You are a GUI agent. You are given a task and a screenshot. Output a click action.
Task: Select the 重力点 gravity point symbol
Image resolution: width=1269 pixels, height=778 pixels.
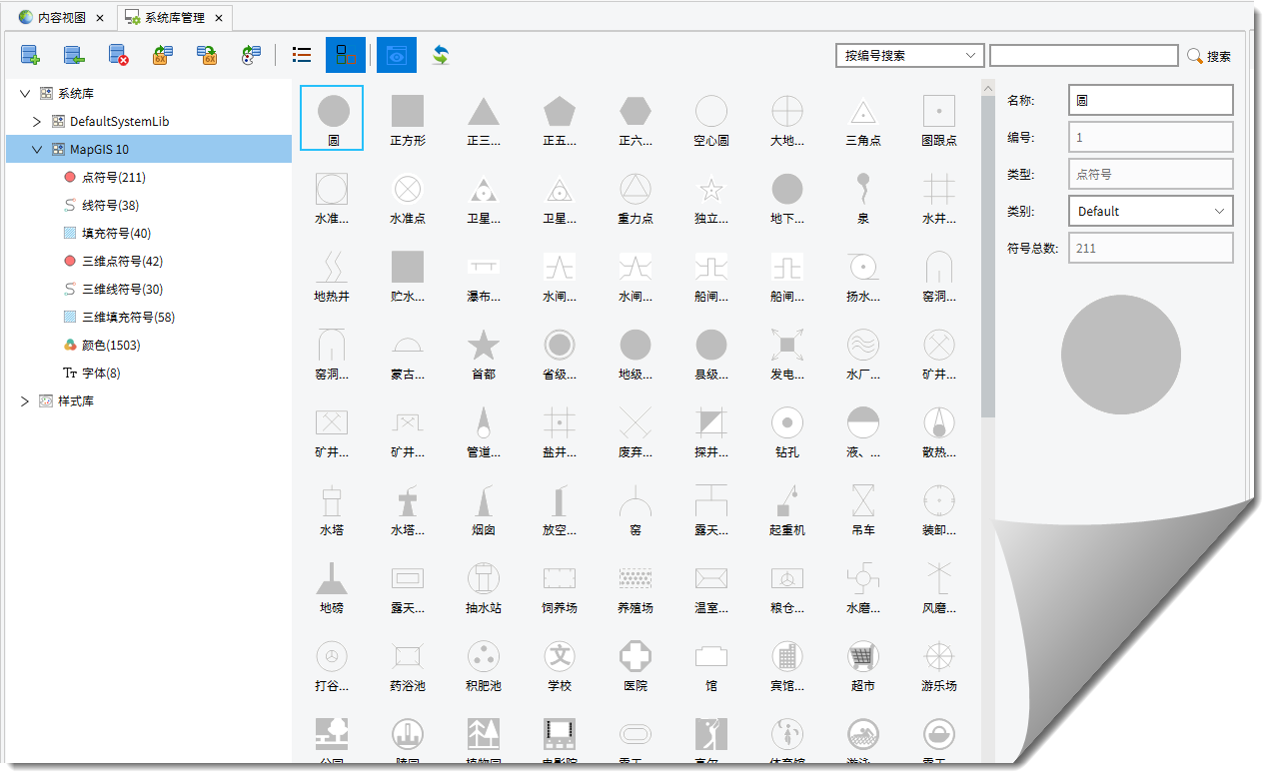pos(635,196)
